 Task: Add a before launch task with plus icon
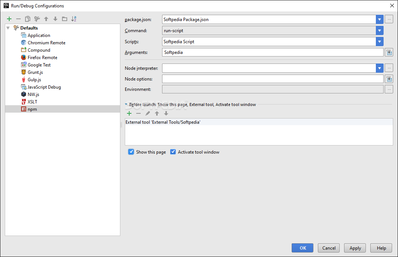point(129,113)
